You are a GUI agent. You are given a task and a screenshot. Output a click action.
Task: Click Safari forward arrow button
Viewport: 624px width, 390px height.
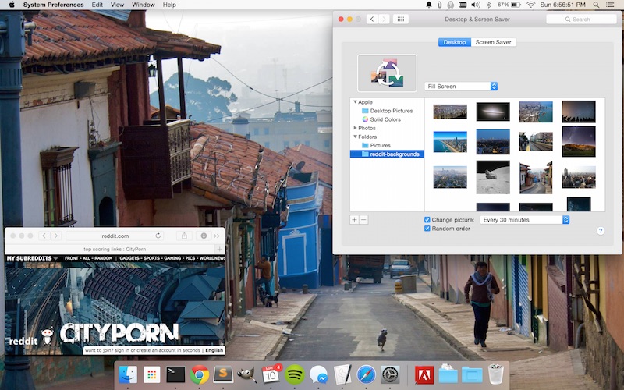point(56,236)
